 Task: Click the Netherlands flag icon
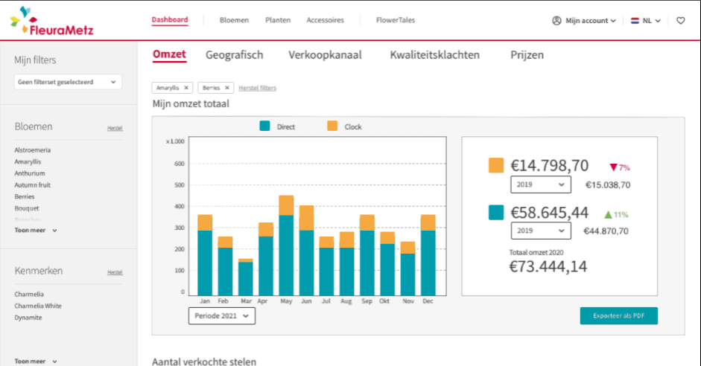(x=635, y=21)
